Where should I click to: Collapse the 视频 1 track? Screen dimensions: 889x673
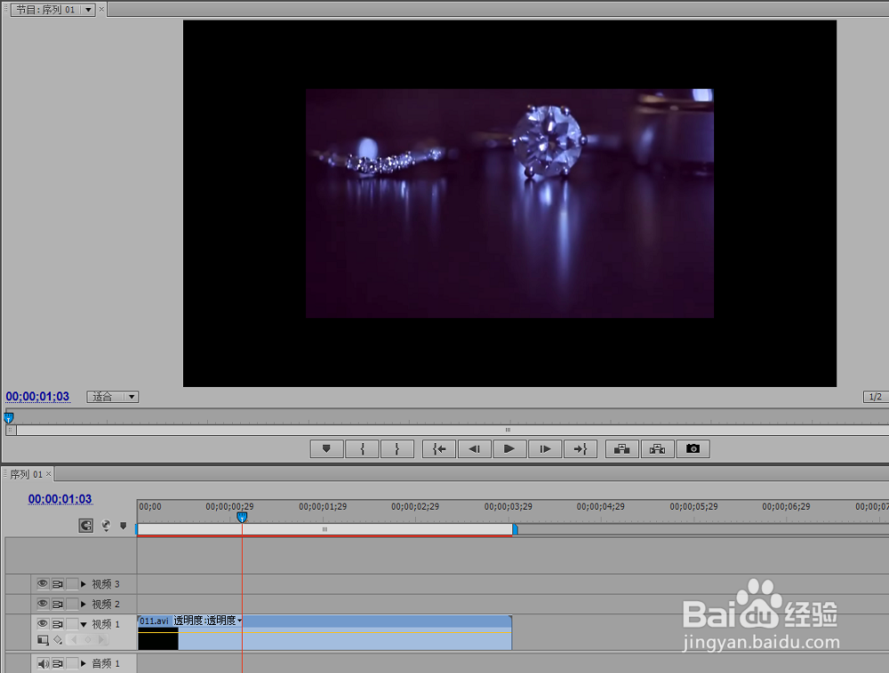coord(84,624)
